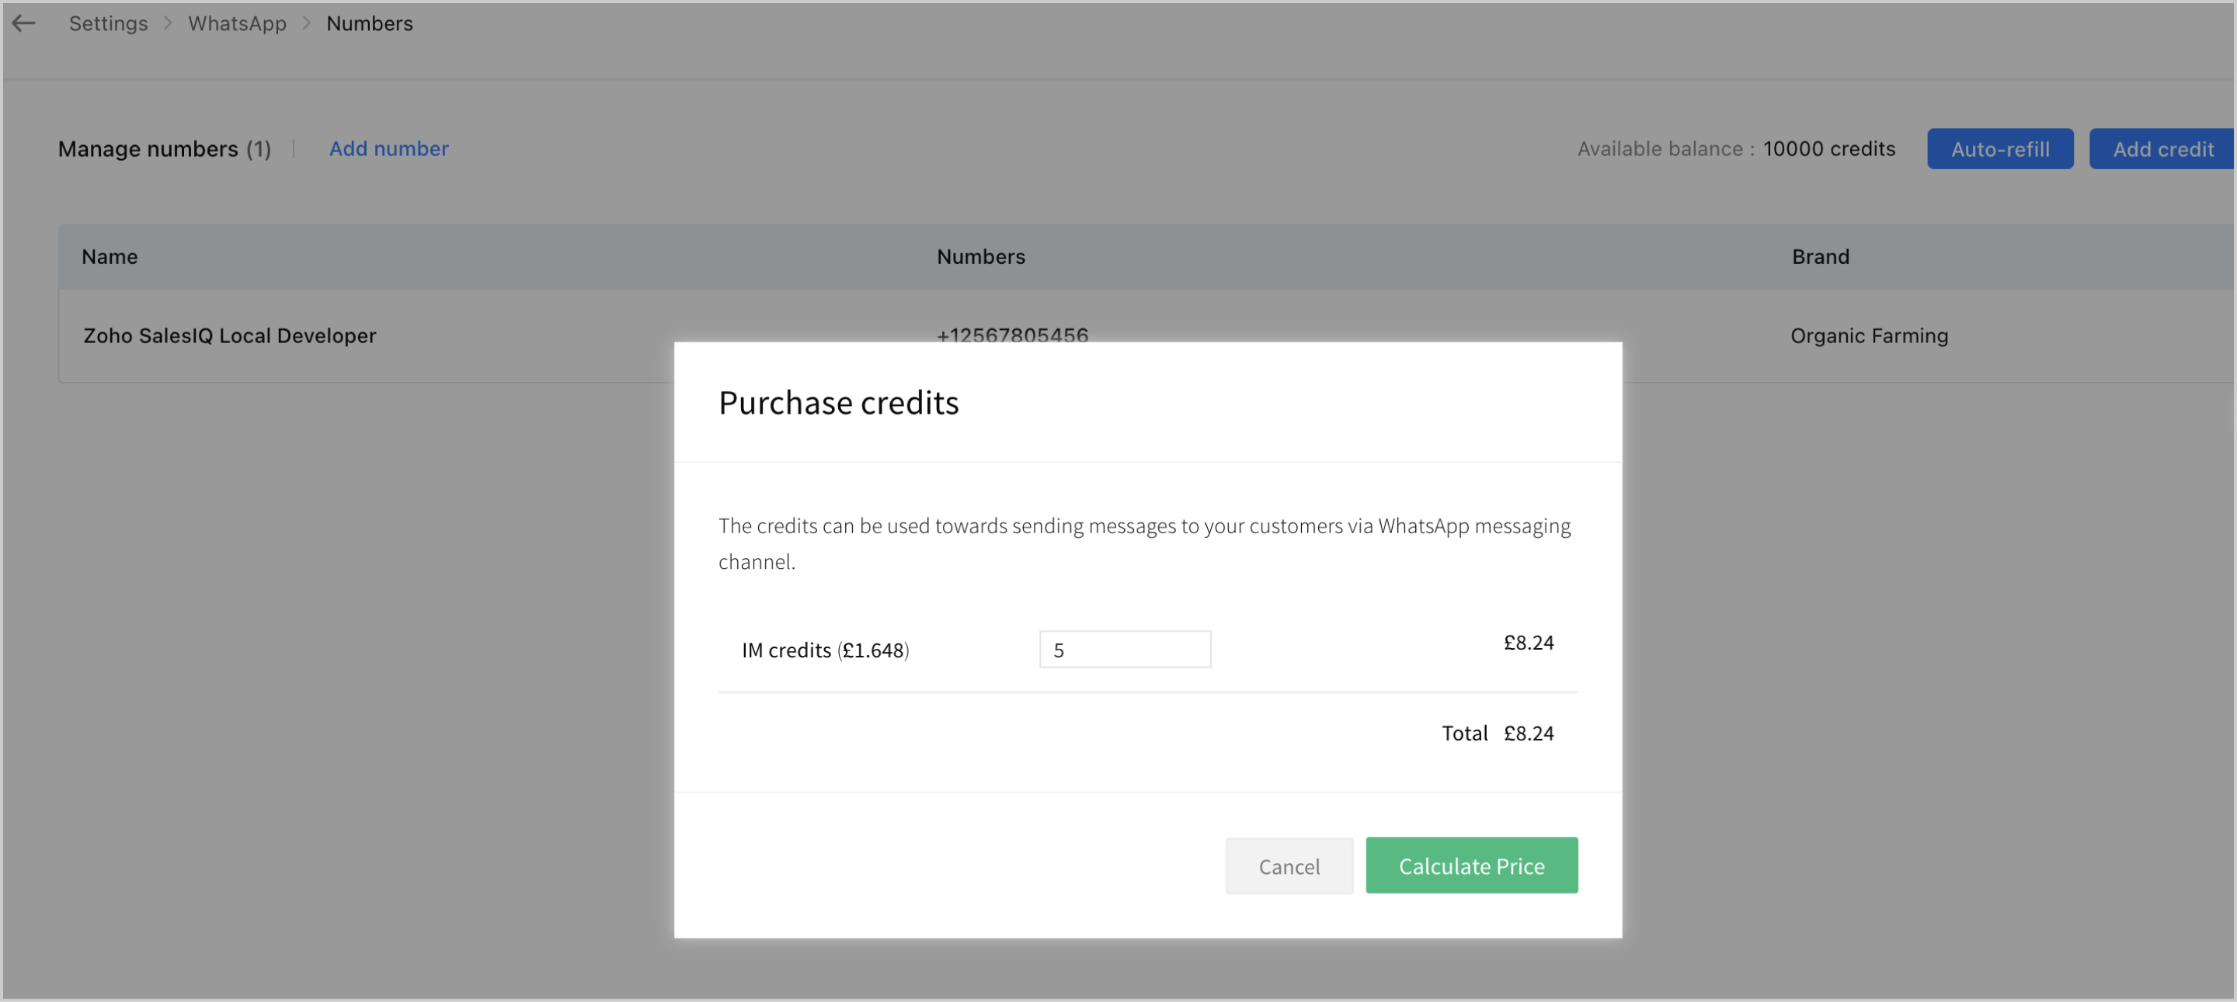The height and width of the screenshot is (1002, 2237).
Task: Click chevron between Settings and WhatsApp
Action: click(169, 23)
